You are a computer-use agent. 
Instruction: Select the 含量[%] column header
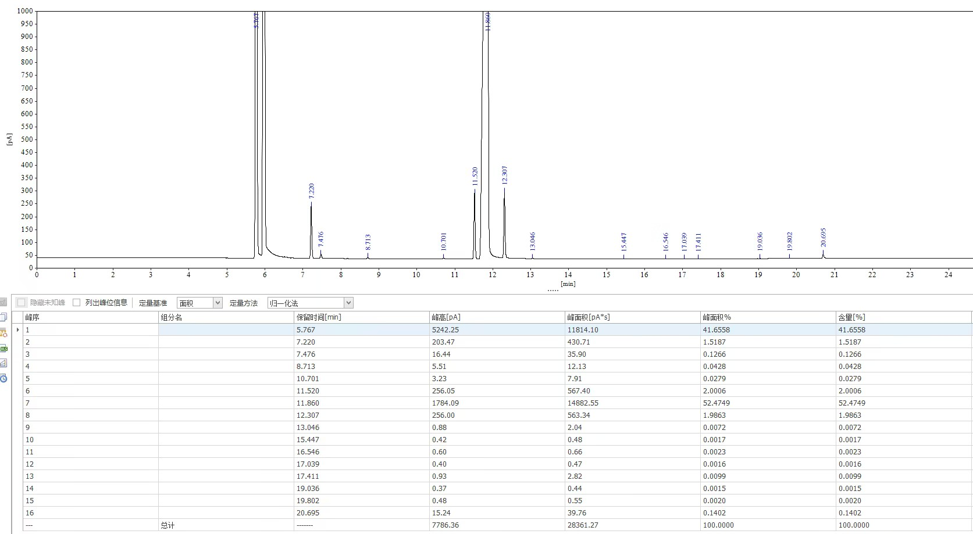pos(903,317)
